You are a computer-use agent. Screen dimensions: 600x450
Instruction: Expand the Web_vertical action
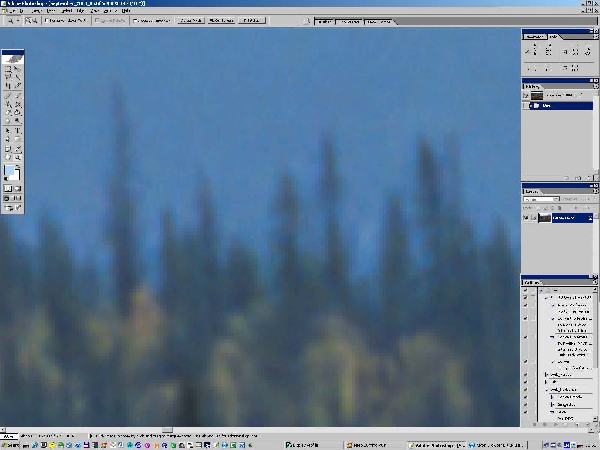pyautogui.click(x=546, y=374)
